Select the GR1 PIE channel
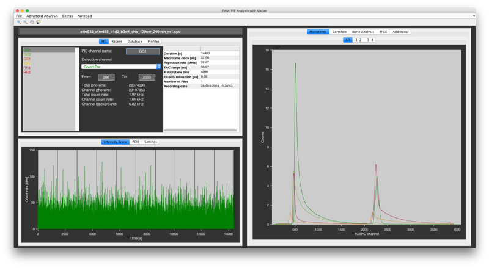Viewport: 489px width, 268px height. 27,59
